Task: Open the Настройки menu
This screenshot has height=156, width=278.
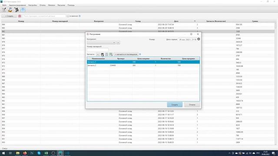Action: (33, 5)
